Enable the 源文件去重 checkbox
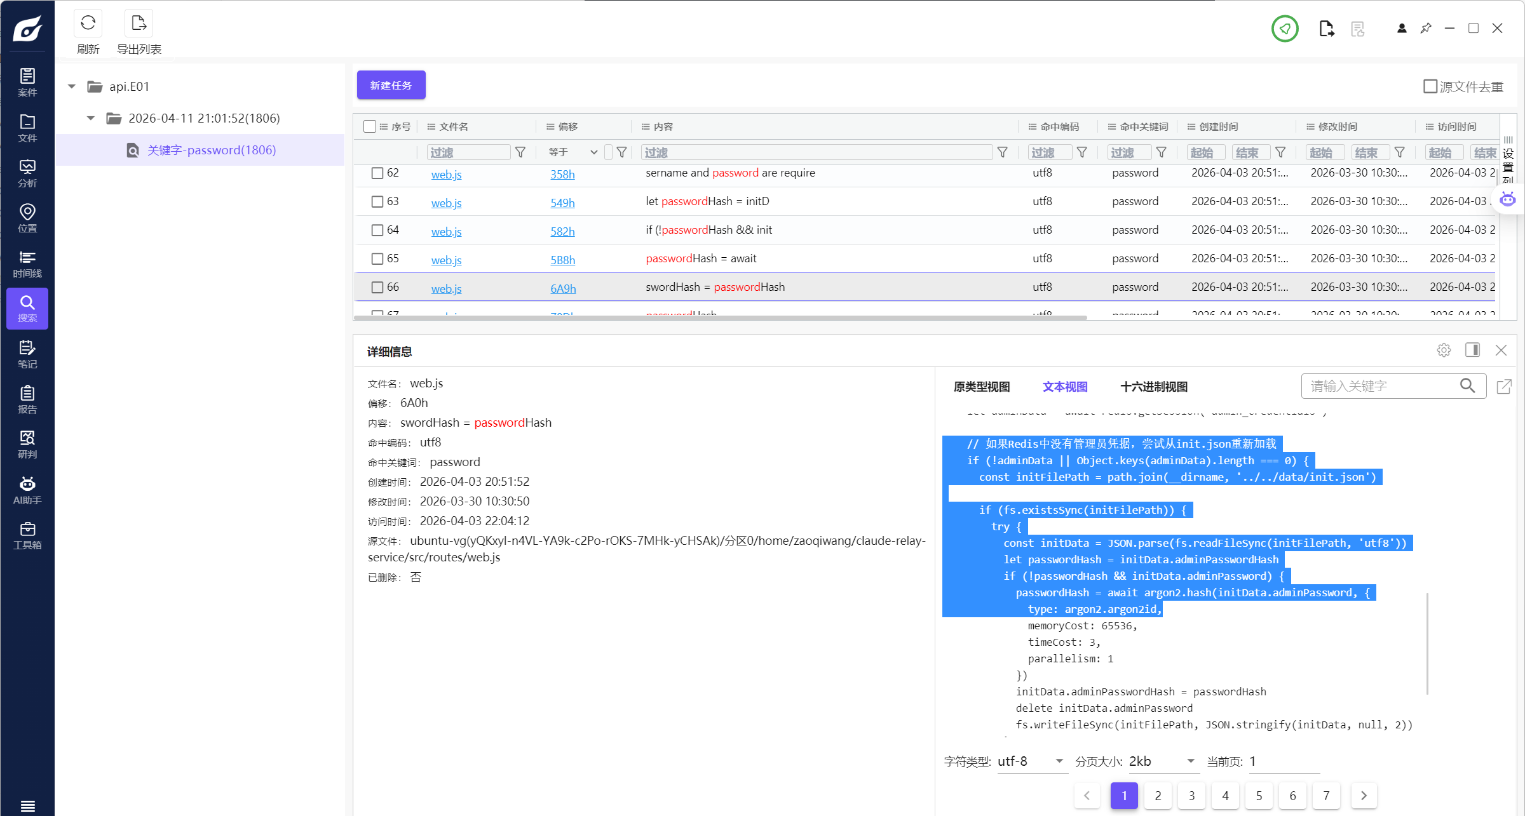The image size is (1525, 816). tap(1430, 86)
